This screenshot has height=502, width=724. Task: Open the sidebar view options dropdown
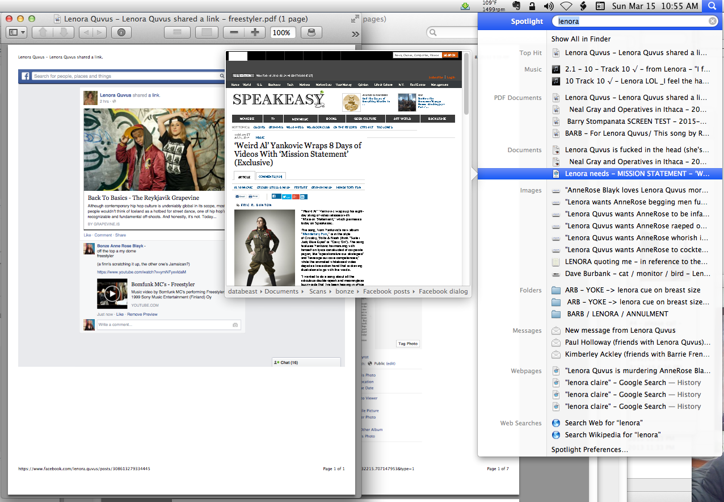16,33
